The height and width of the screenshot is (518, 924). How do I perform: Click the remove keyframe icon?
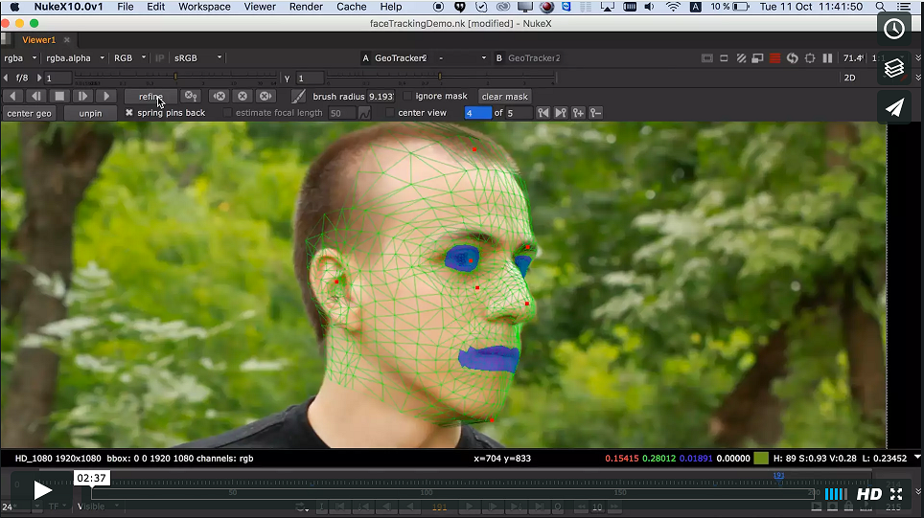pos(596,113)
